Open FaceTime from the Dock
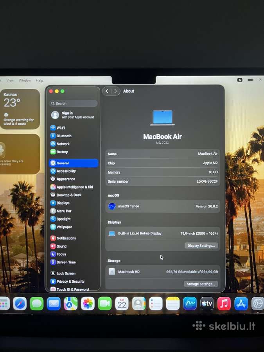The height and width of the screenshot is (352, 264). tap(105, 304)
